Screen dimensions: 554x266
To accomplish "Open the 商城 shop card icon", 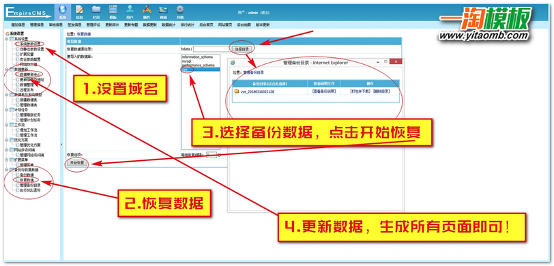I will (163, 12).
